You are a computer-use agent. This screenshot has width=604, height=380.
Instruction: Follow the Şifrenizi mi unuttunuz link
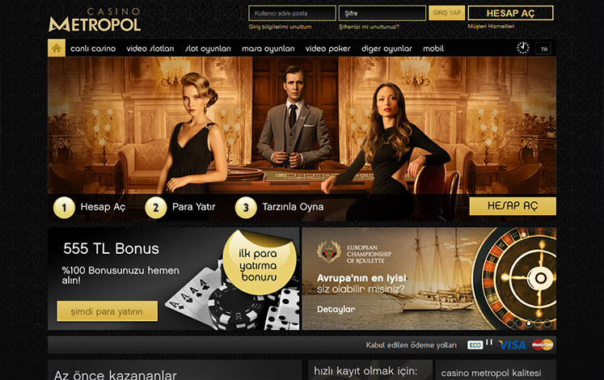(x=369, y=27)
